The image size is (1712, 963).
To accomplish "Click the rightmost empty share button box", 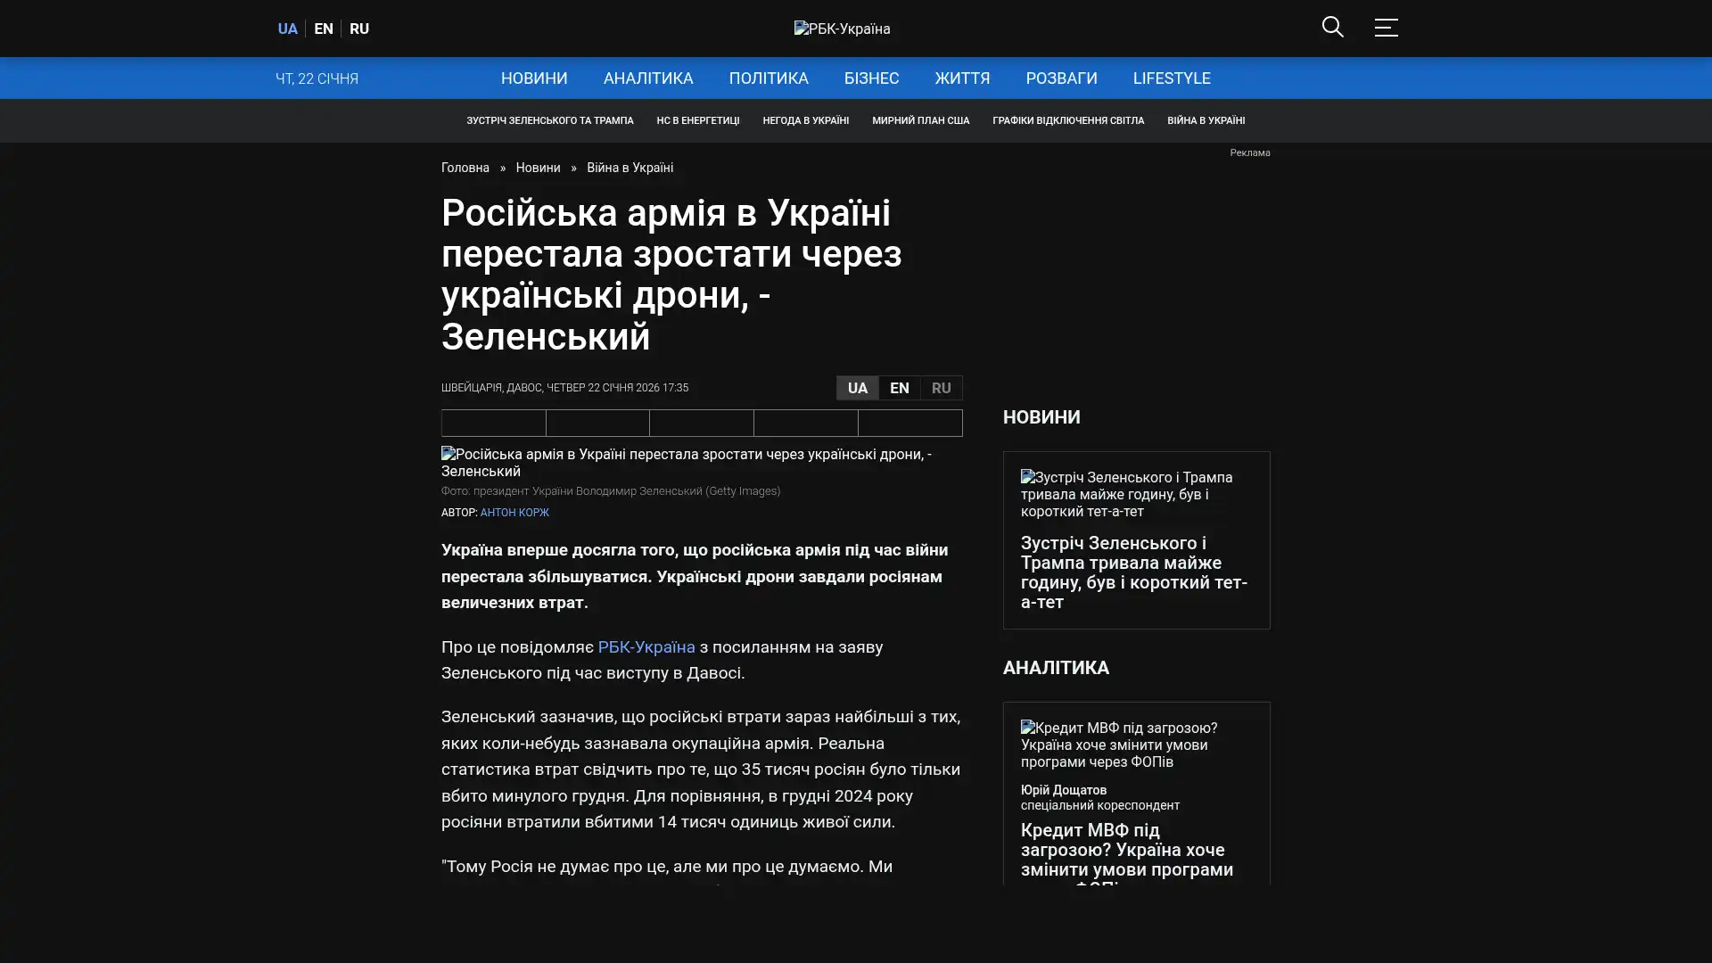I will pos(909,423).
